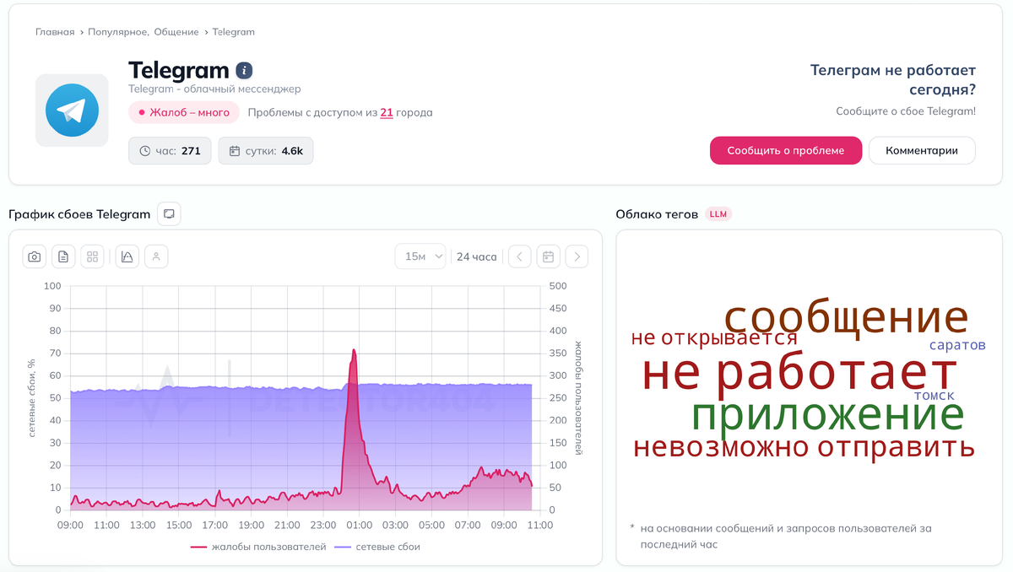Viewport: 1013px width, 572px height.
Task: Click the Сообщить о проблеме button
Action: 786,150
